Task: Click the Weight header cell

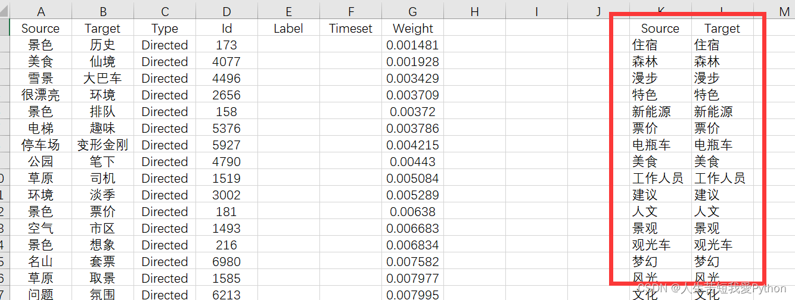Action: [x=412, y=28]
